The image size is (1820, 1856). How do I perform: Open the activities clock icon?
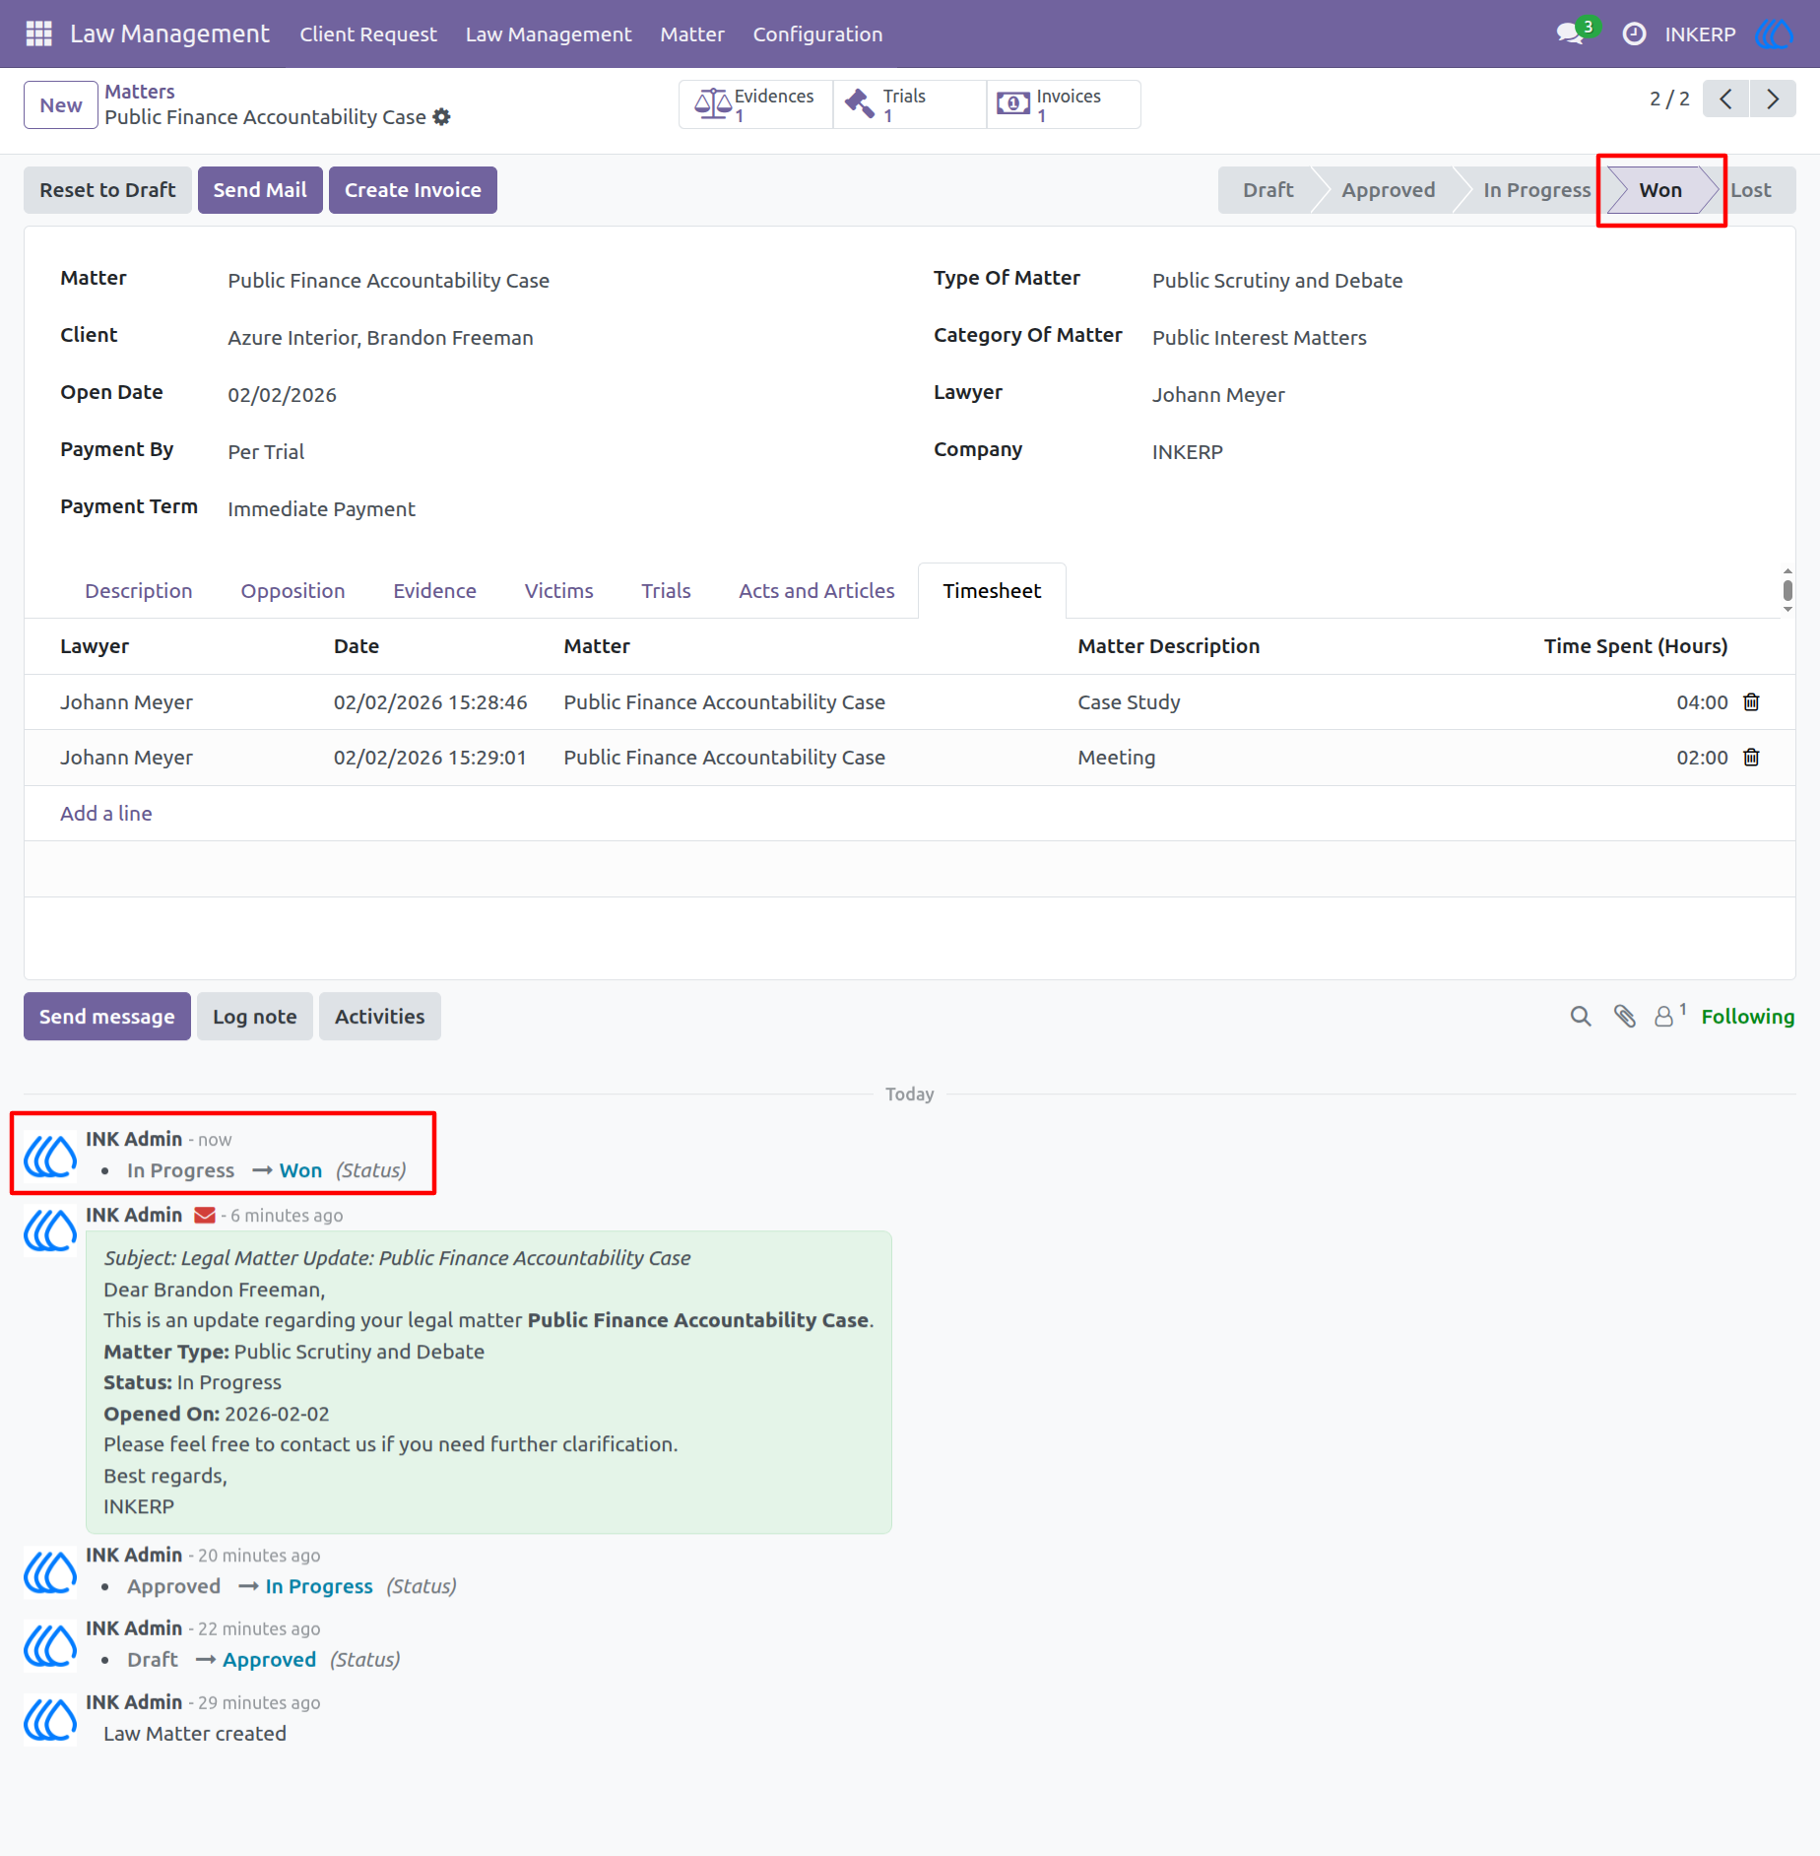coord(1634,33)
